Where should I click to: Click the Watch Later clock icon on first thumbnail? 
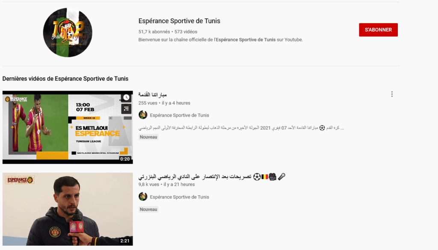pyautogui.click(x=126, y=97)
